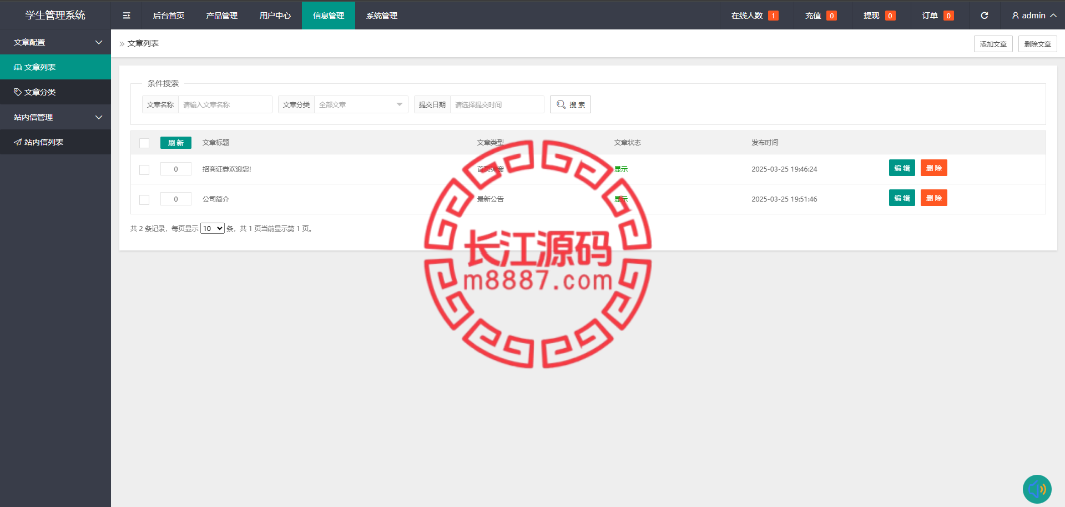Click the 添加文章 button
Image resolution: width=1065 pixels, height=507 pixels.
click(x=993, y=44)
